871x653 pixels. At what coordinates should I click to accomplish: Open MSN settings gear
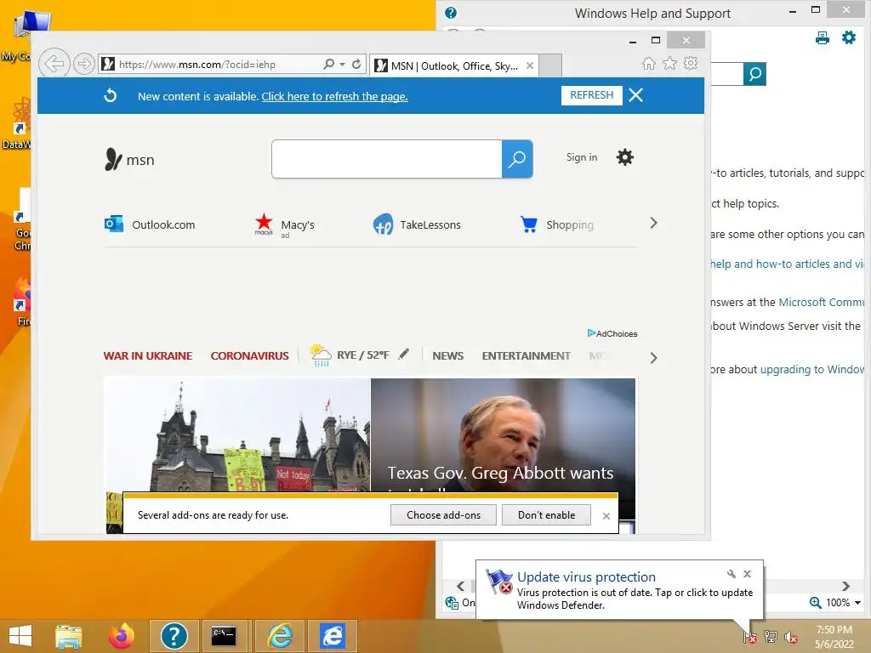click(625, 157)
